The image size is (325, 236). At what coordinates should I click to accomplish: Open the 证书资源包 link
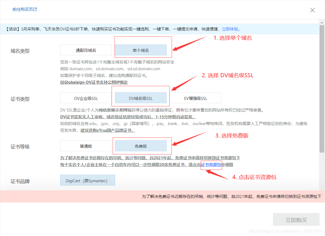click(x=211, y=165)
